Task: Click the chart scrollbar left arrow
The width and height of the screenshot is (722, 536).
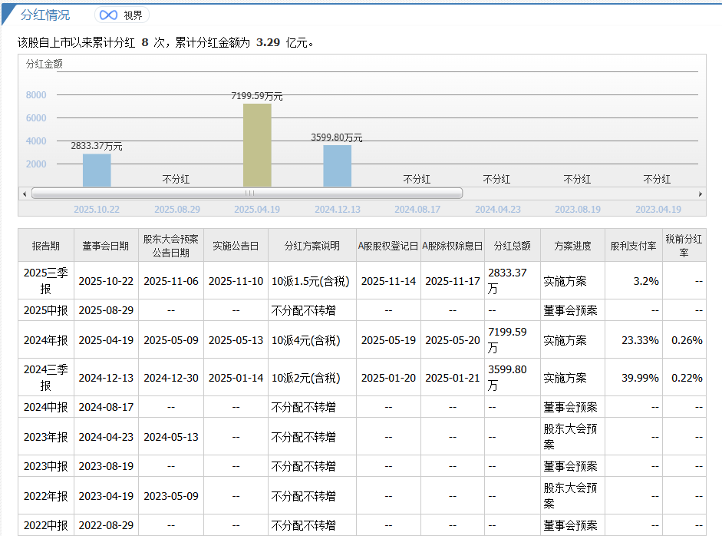Action: pos(25,194)
